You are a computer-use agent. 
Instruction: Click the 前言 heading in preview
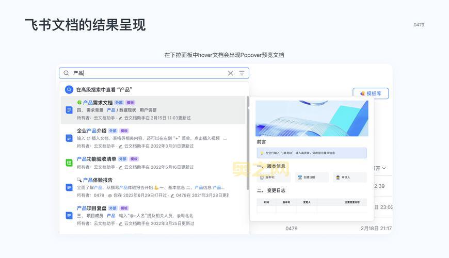[261, 142]
